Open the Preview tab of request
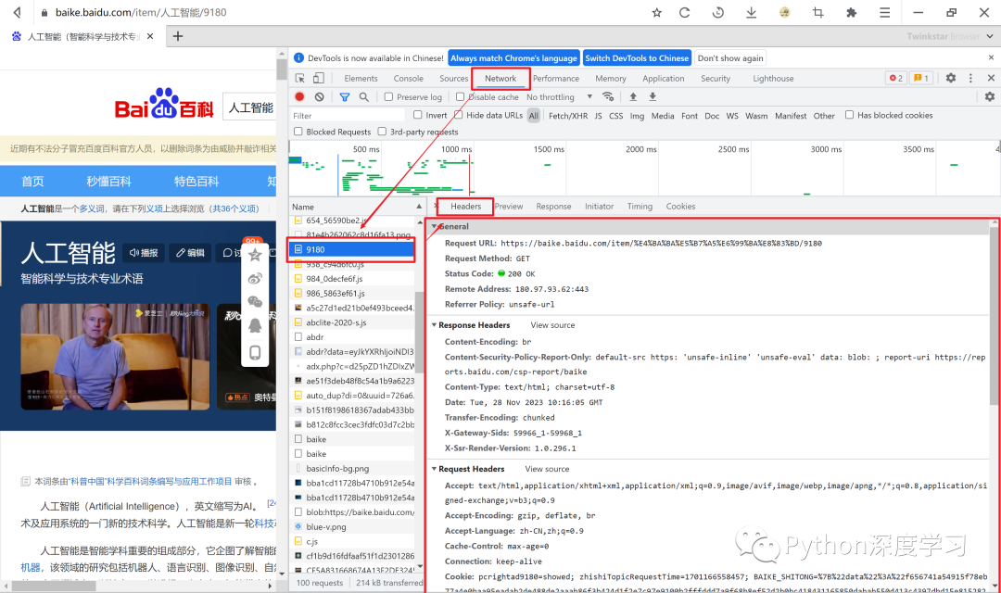 [x=509, y=207]
